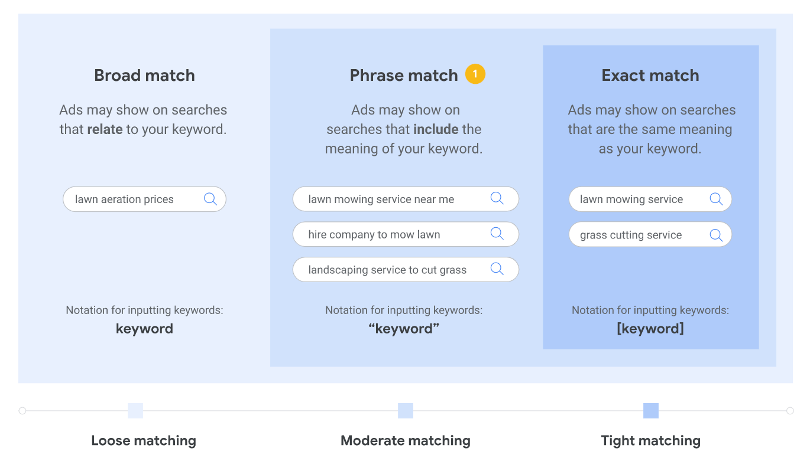Click the quoted "keyword" notation text

click(404, 329)
